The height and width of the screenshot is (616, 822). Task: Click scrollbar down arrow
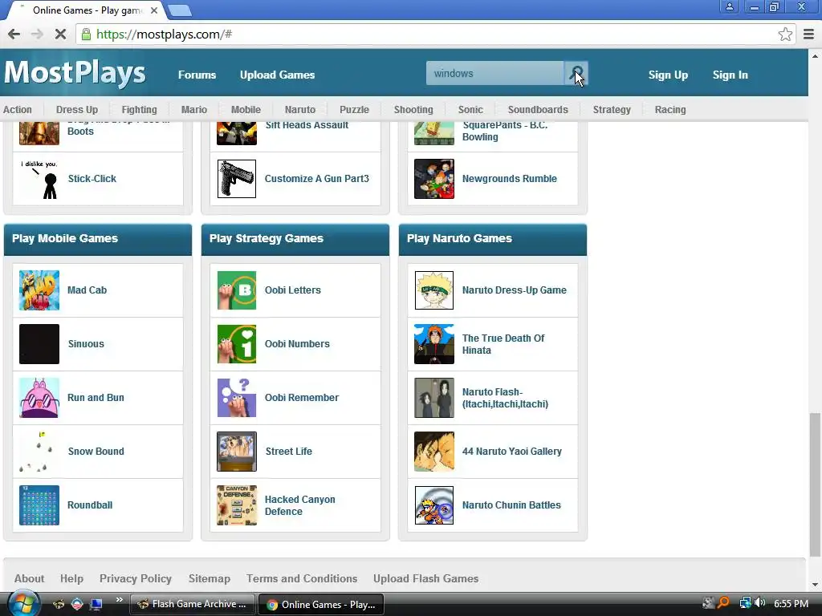814,584
